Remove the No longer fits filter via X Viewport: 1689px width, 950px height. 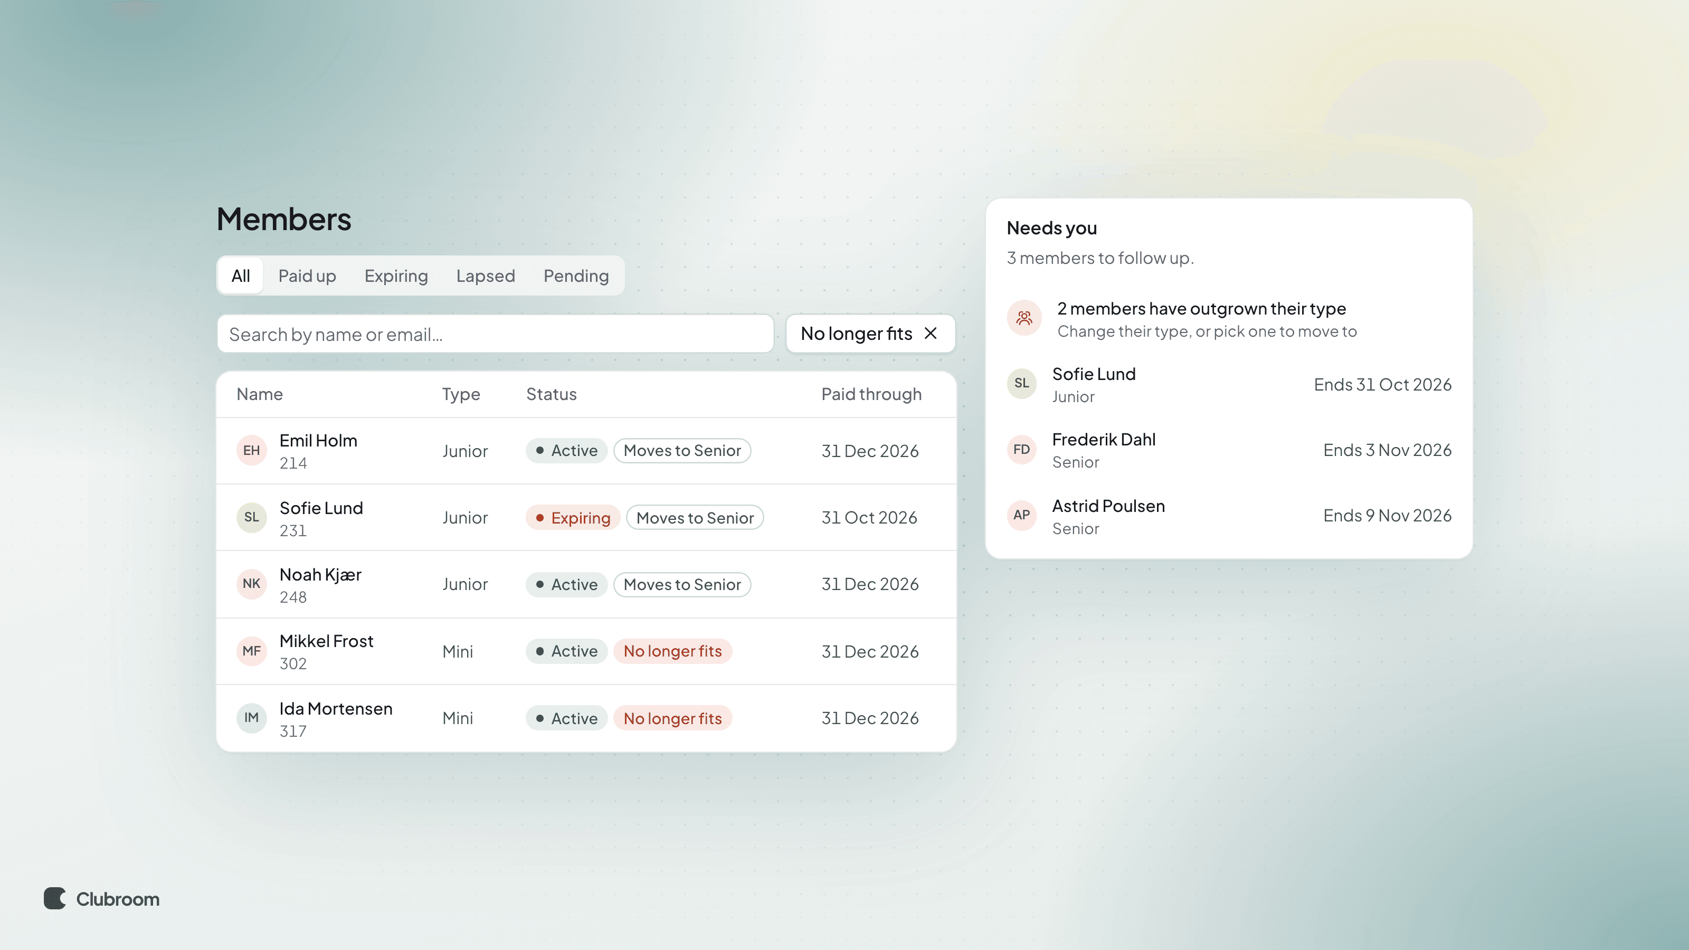click(931, 334)
